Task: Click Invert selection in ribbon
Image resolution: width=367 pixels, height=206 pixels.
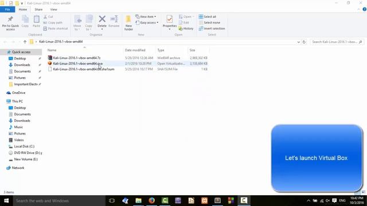Action: [x=212, y=29]
